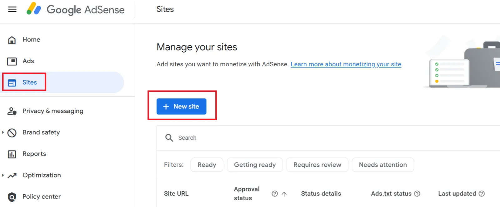
Task: Click the Policy center shield icon
Action: 12,197
